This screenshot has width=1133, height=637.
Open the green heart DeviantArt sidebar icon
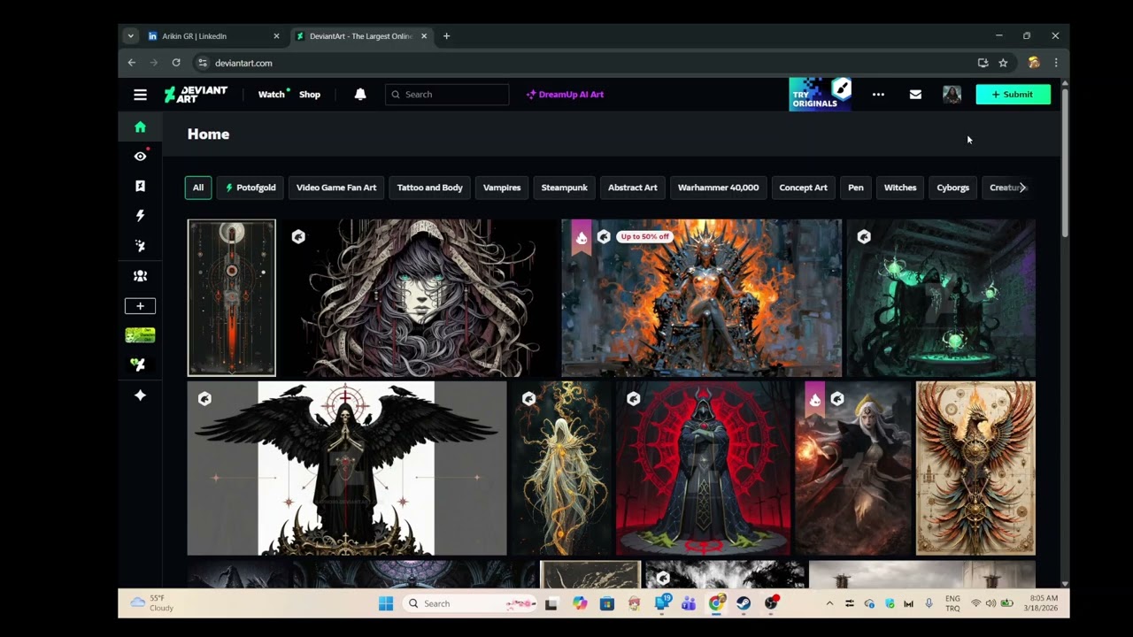click(x=136, y=365)
